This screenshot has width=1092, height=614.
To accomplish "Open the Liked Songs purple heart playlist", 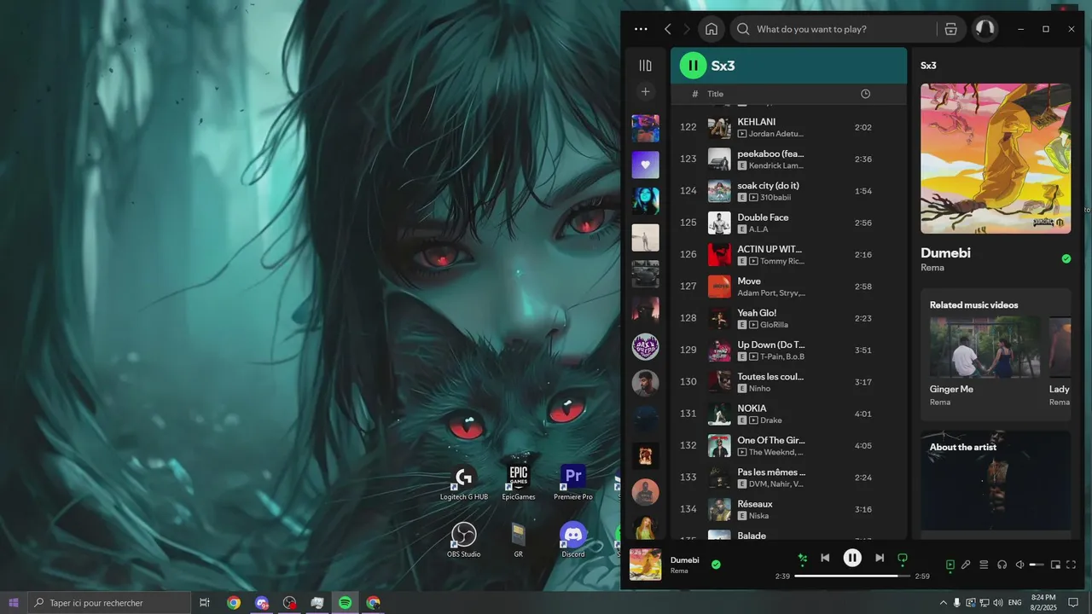I will (645, 165).
